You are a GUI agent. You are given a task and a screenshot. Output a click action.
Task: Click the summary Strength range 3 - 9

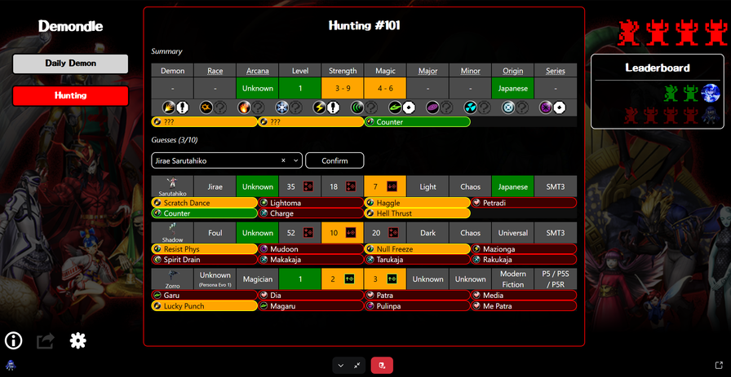click(x=343, y=88)
